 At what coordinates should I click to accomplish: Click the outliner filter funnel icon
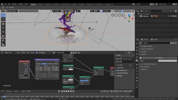171,11
